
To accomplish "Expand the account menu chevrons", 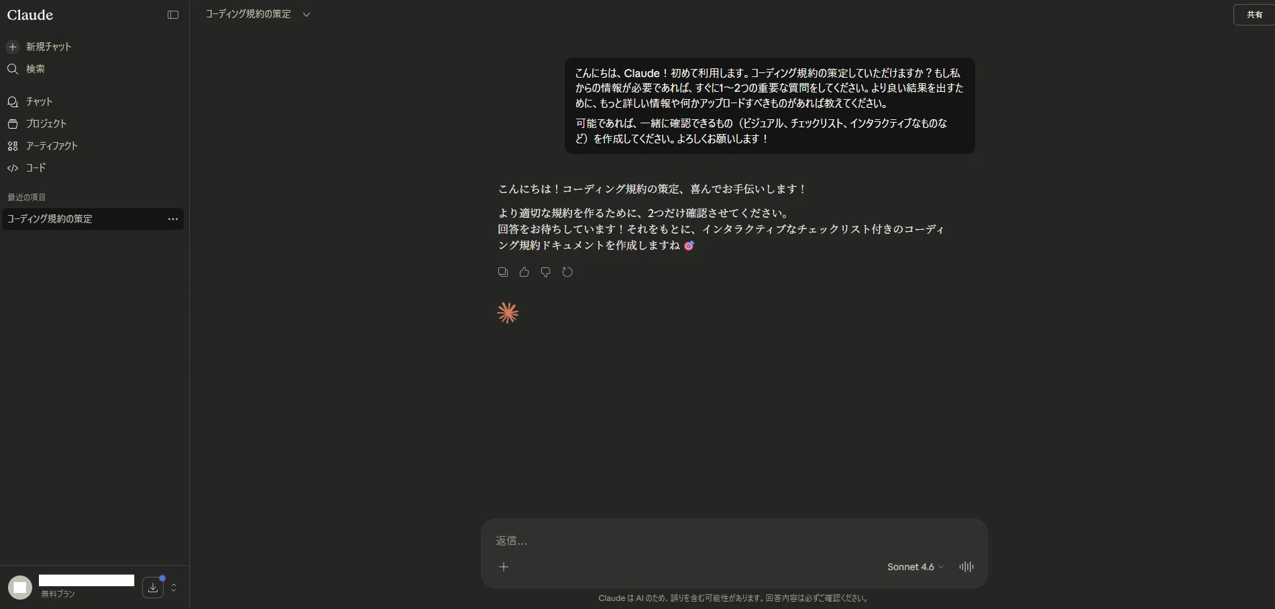I will click(x=174, y=588).
